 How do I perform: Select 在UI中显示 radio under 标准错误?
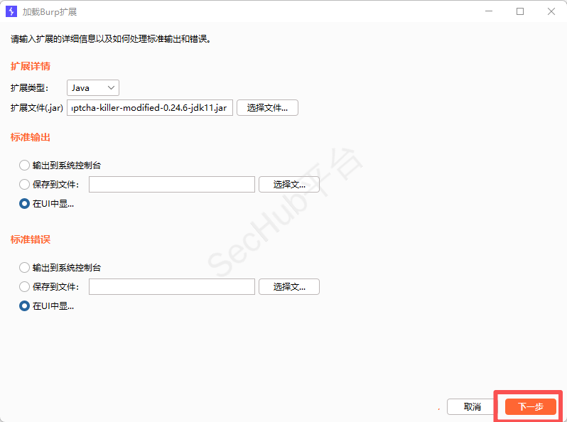(x=25, y=306)
